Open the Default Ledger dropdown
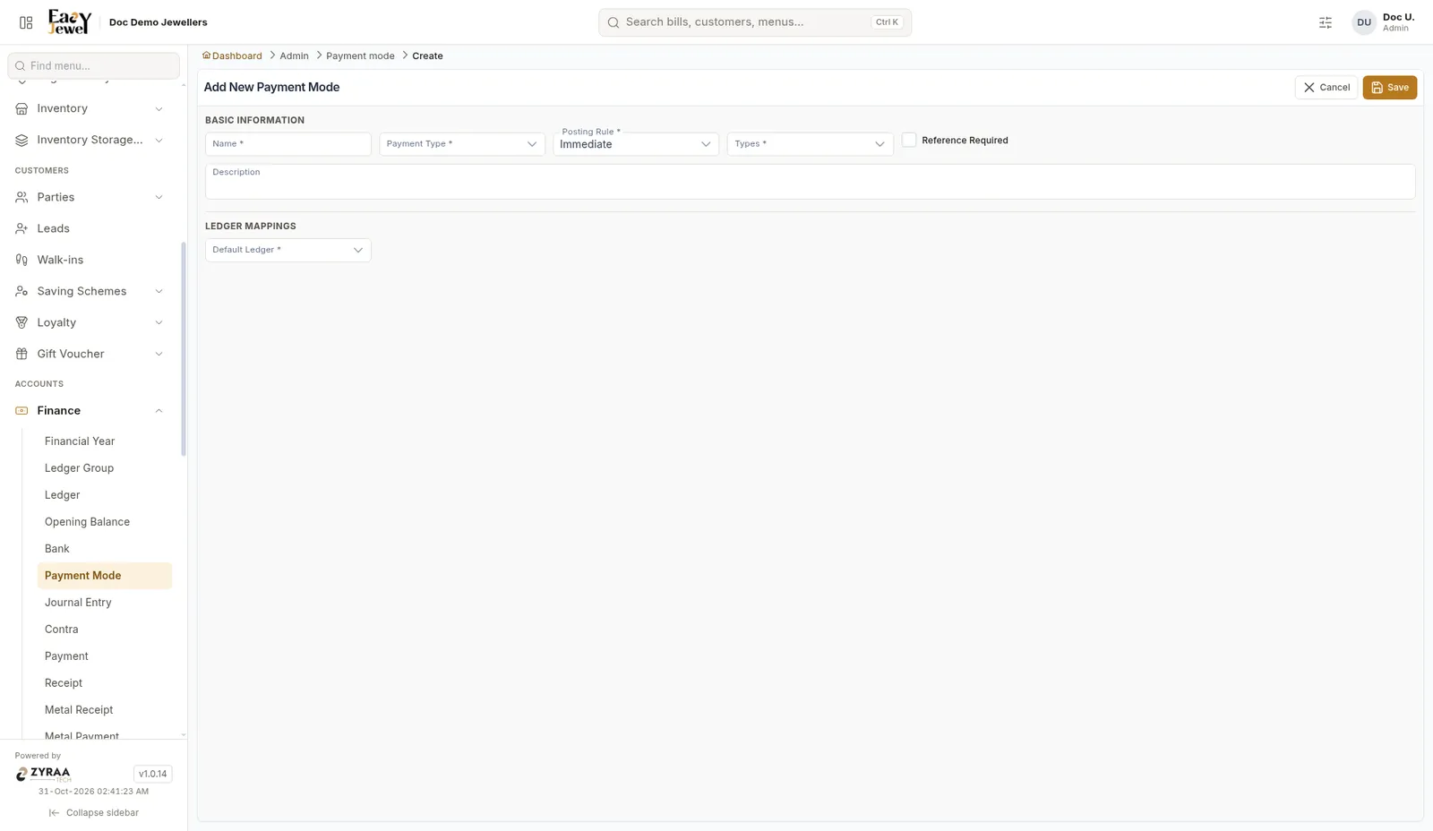Viewport: 1433px width, 831px height. 288,250
